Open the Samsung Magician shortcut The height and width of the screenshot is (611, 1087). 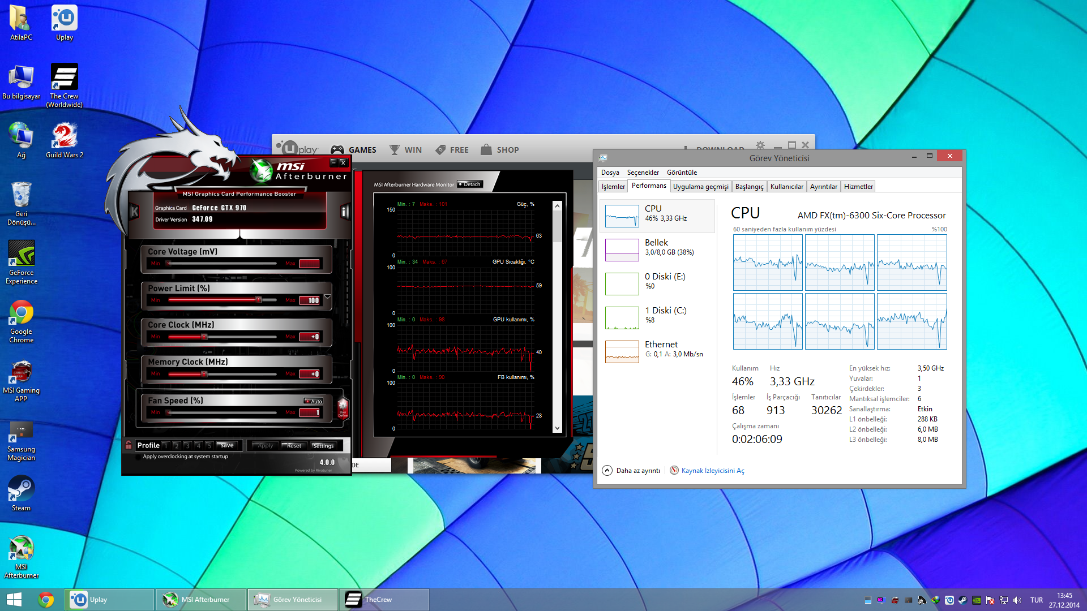(21, 440)
